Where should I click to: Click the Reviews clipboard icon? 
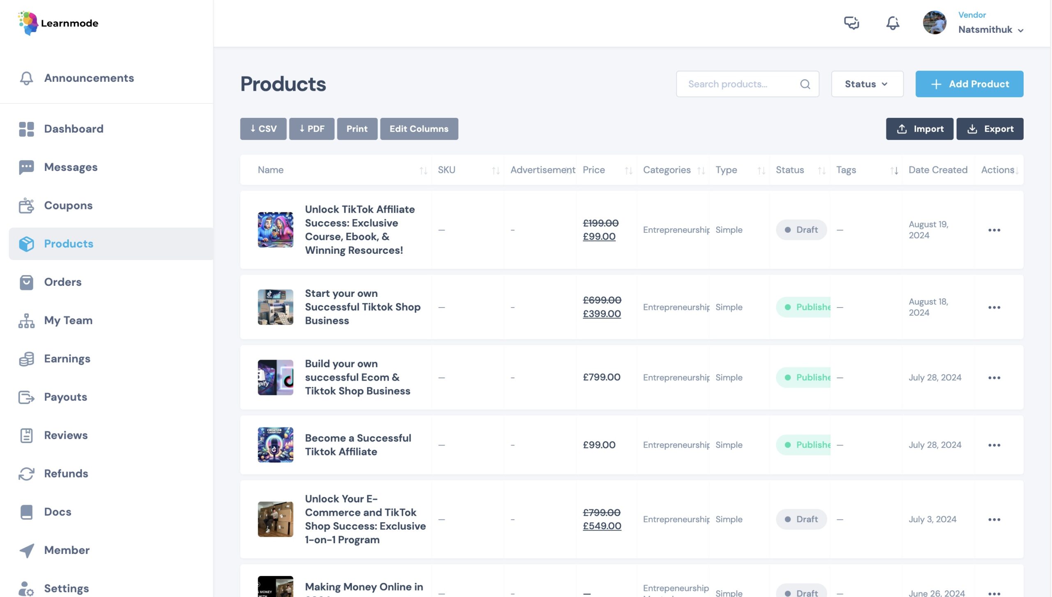pyautogui.click(x=26, y=436)
